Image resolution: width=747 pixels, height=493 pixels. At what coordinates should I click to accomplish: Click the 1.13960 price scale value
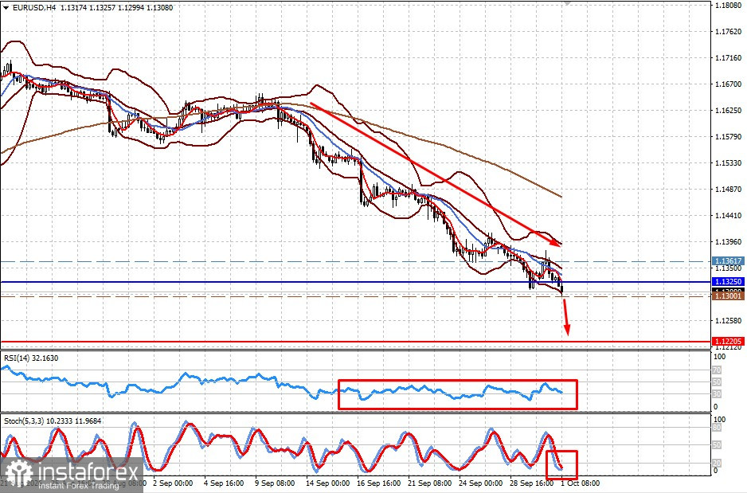click(x=729, y=241)
